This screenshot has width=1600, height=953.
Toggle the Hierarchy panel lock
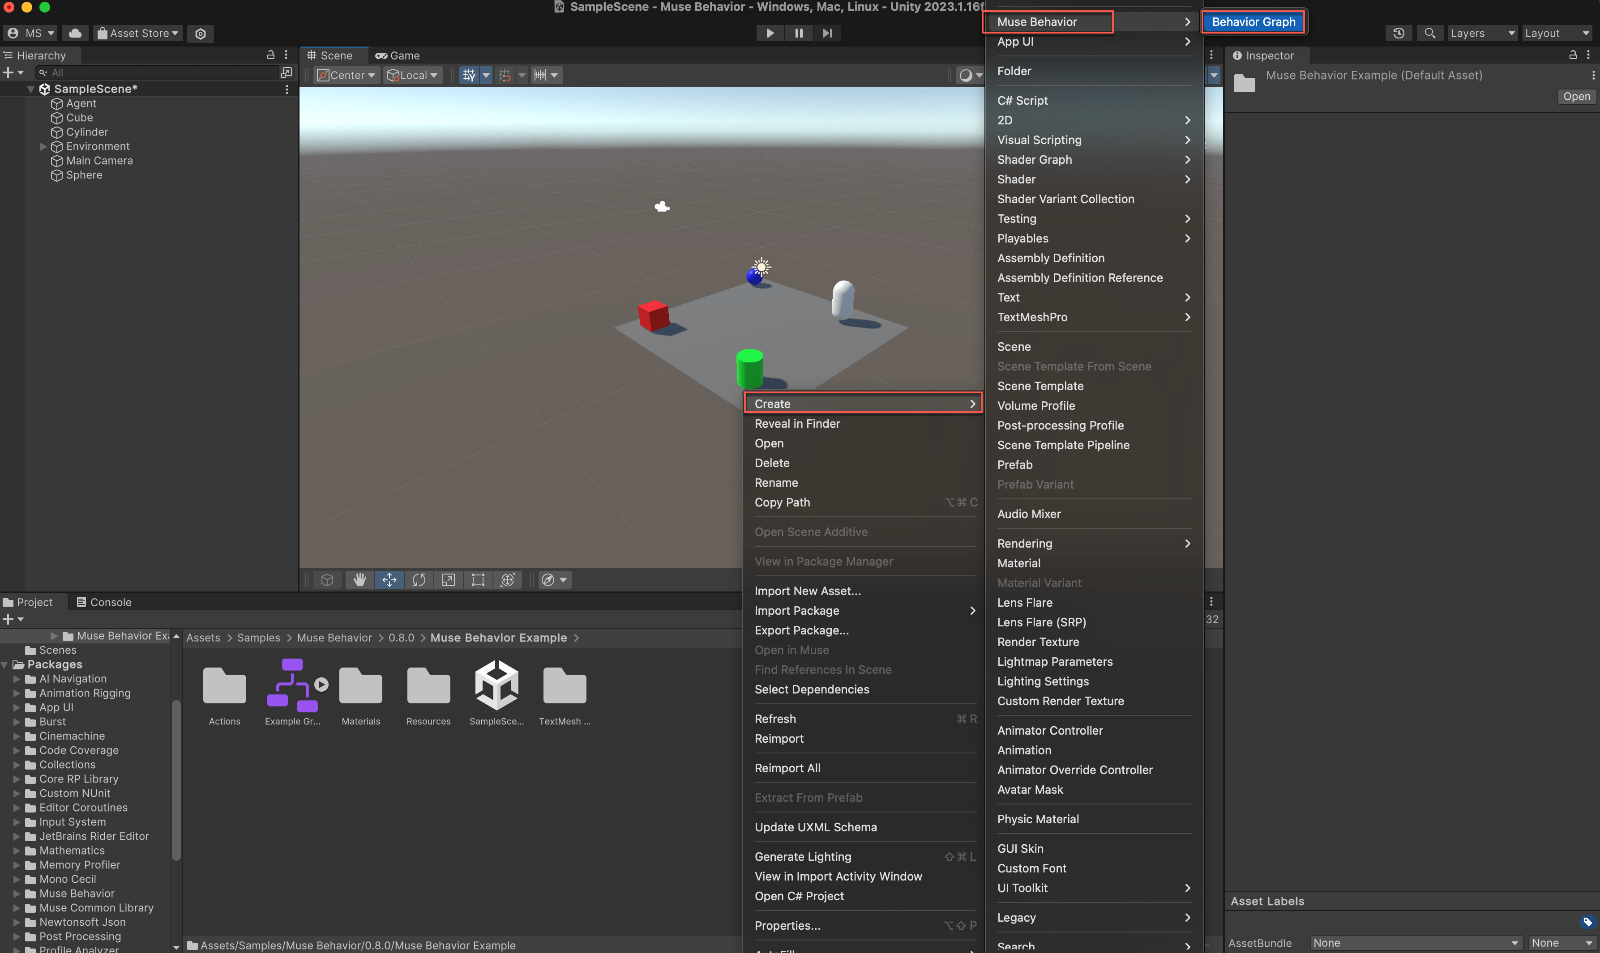pyautogui.click(x=270, y=55)
